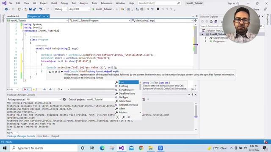Open the Build menu

tap(54, 3)
